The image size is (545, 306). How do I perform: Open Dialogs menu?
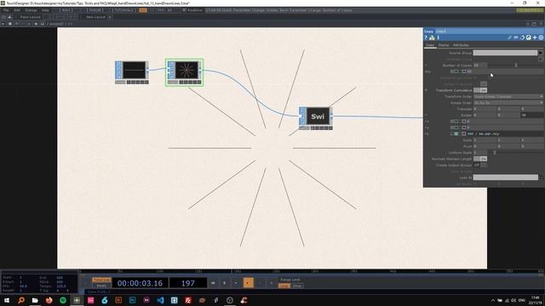point(31,10)
